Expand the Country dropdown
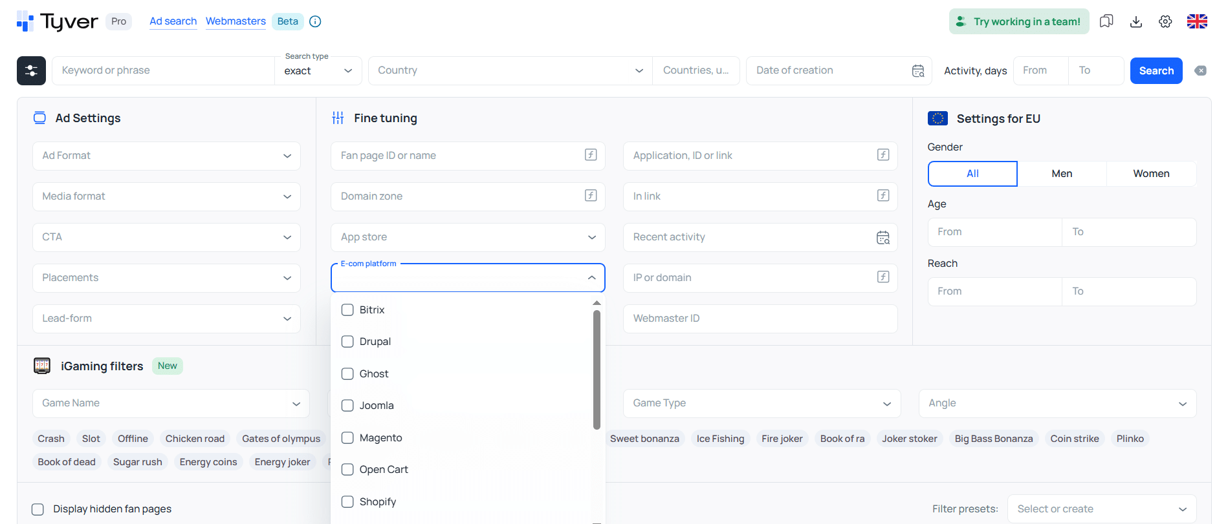 click(x=510, y=70)
